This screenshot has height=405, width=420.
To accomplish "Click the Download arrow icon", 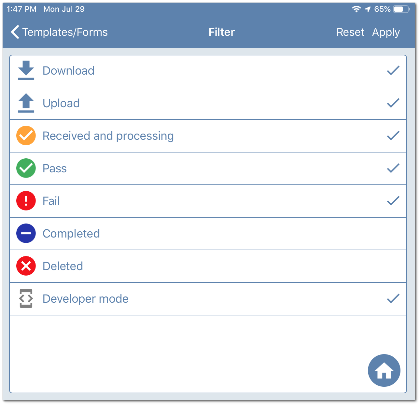I will point(26,70).
